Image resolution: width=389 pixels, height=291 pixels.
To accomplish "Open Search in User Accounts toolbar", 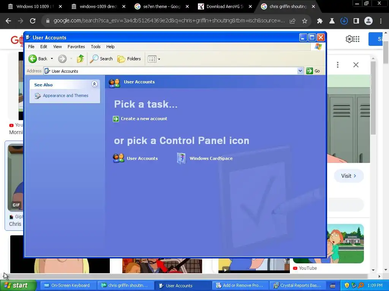I will click(x=101, y=59).
